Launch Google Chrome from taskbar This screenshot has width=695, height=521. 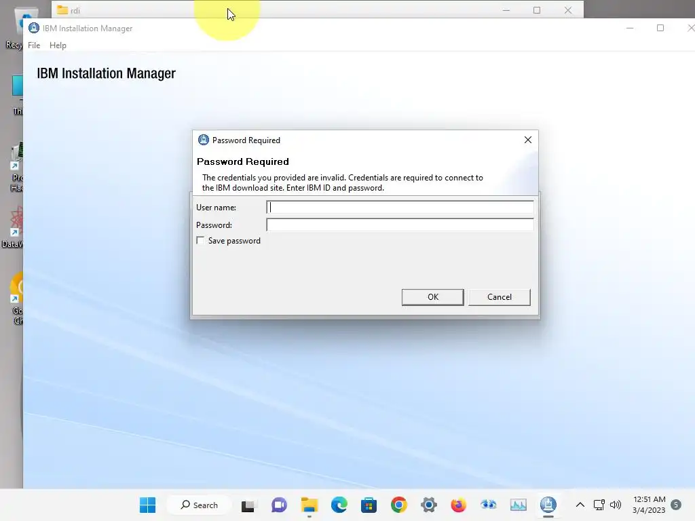click(398, 505)
